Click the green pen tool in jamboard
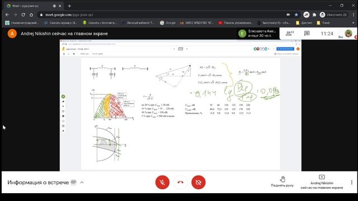 click(x=63, y=97)
